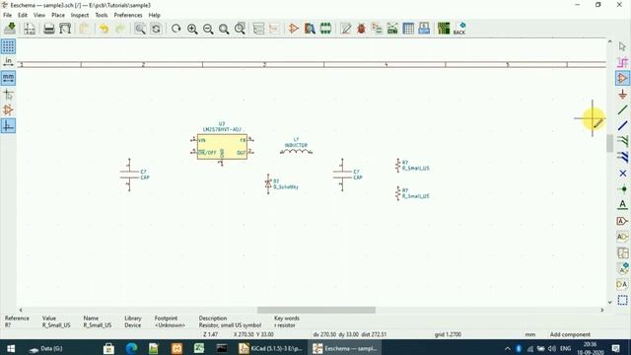The image size is (631, 355).
Task: Open the Help menu
Action: pyautogui.click(x=155, y=15)
